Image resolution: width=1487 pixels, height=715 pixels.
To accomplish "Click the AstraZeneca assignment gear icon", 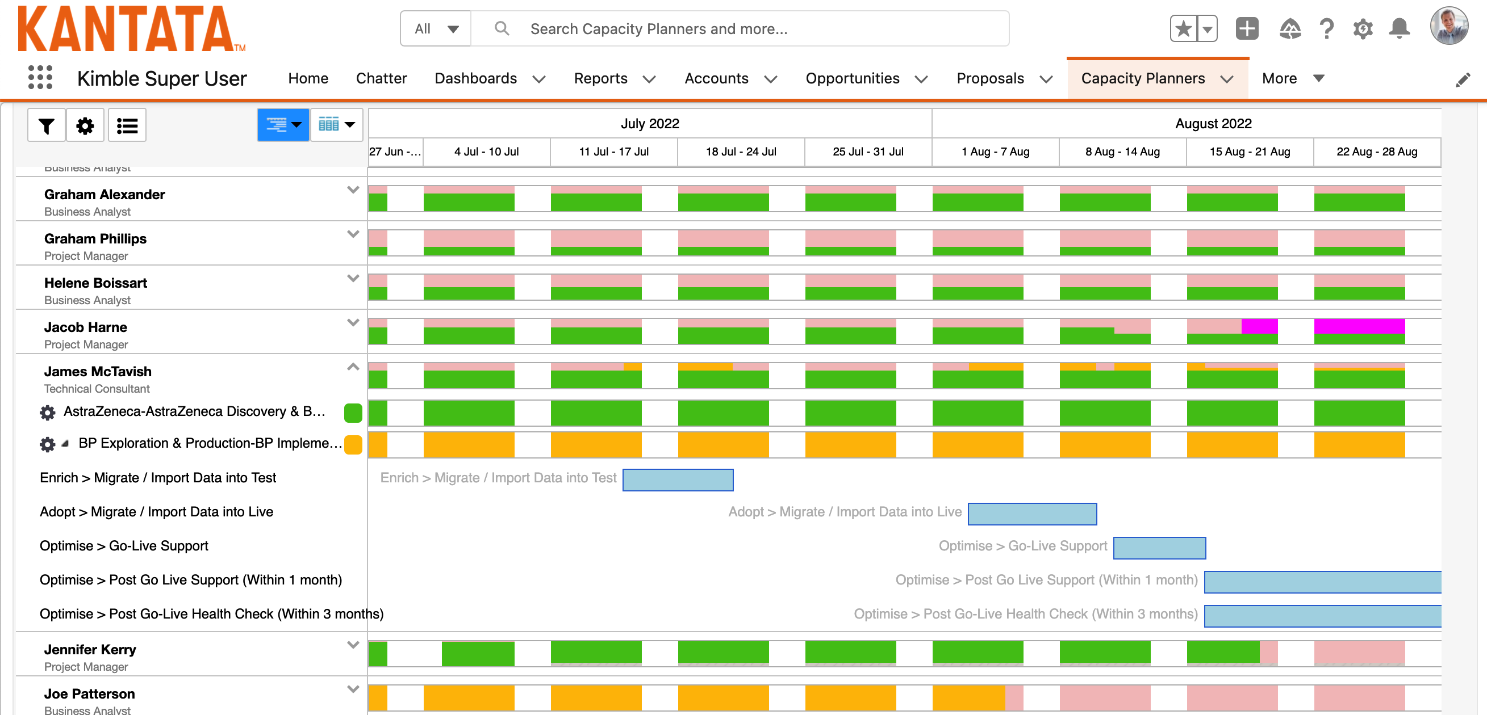I will [47, 412].
